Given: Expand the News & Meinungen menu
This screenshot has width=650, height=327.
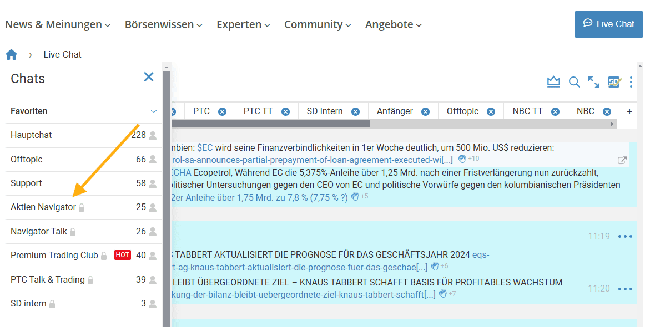Looking at the screenshot, I should pos(58,24).
